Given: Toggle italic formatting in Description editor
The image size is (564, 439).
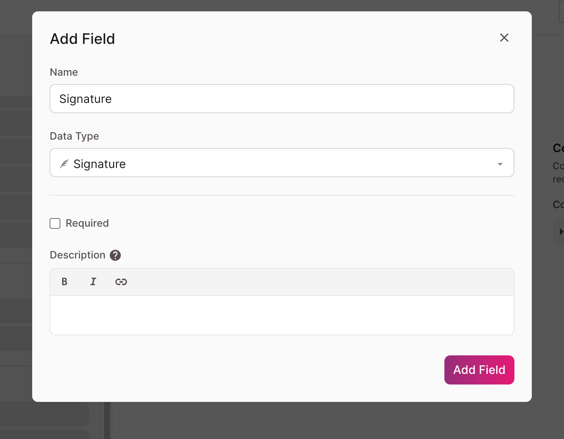Looking at the screenshot, I should pyautogui.click(x=93, y=282).
